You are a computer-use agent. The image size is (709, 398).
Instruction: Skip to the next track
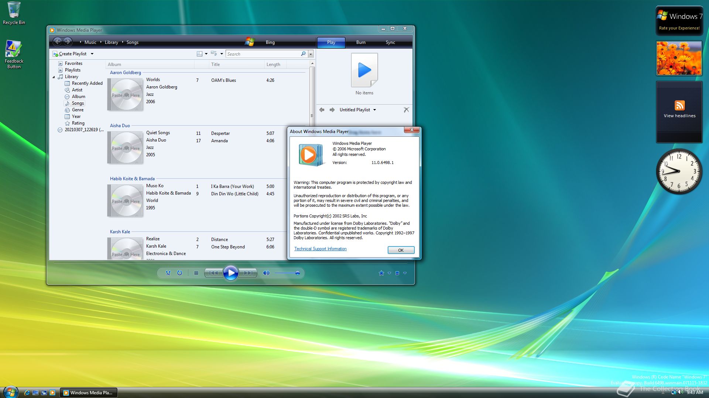[x=248, y=273]
